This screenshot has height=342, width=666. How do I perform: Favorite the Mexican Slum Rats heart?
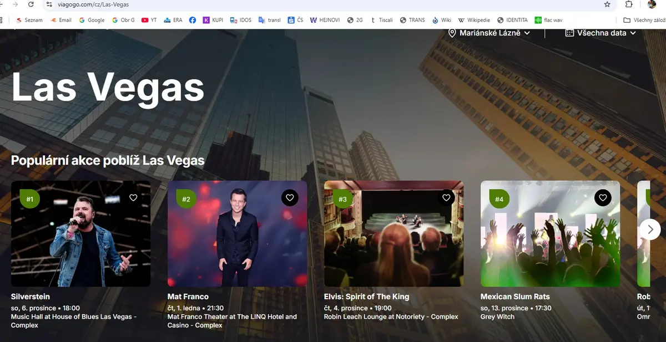point(603,197)
